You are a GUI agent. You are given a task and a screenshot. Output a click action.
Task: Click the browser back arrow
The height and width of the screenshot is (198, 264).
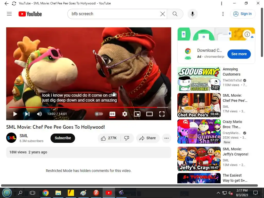click(x=6, y=3)
